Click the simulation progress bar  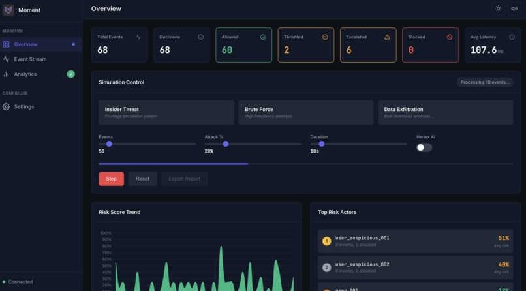306,164
